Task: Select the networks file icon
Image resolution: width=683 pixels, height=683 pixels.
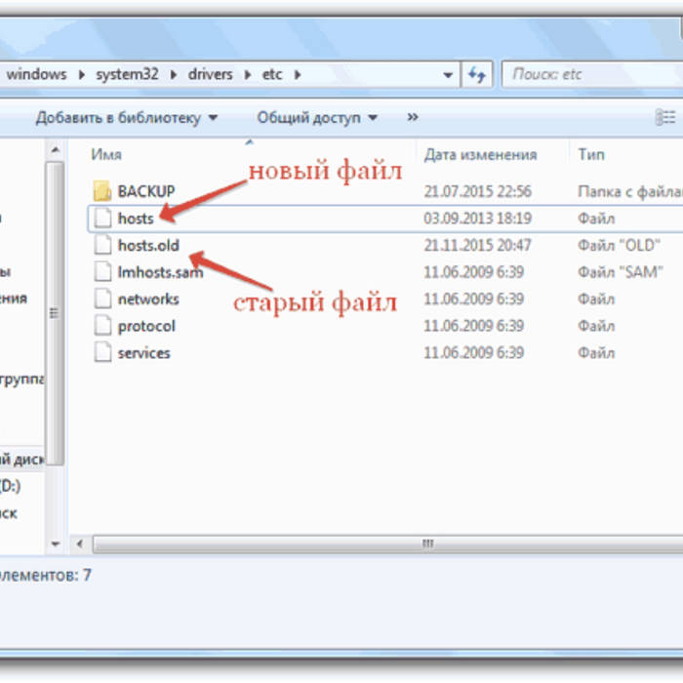Action: [x=102, y=300]
